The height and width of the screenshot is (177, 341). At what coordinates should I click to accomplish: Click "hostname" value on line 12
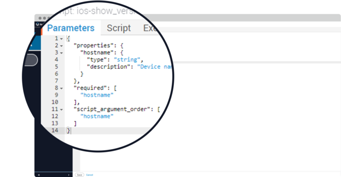click(97, 116)
